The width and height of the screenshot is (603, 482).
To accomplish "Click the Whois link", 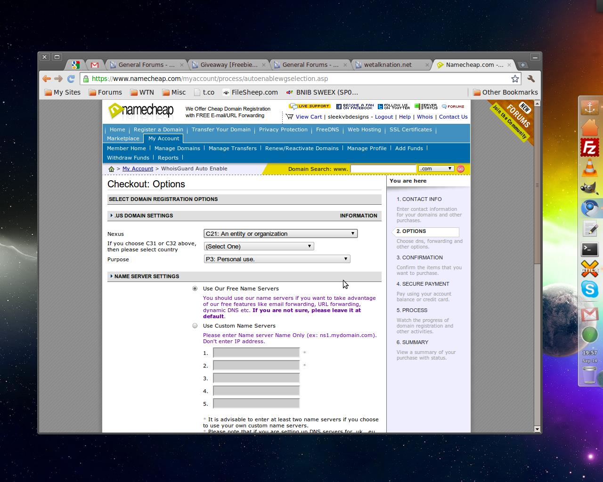I will 424,117.
